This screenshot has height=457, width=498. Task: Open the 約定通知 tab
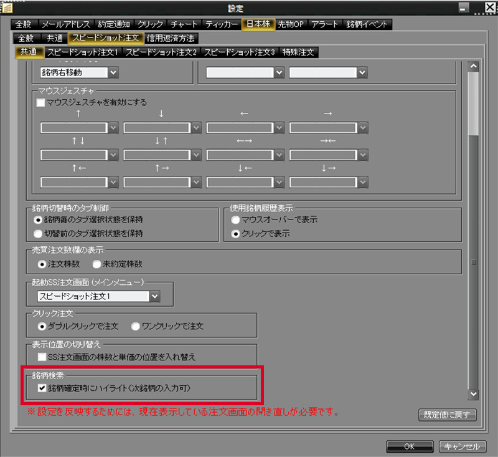click(x=114, y=24)
